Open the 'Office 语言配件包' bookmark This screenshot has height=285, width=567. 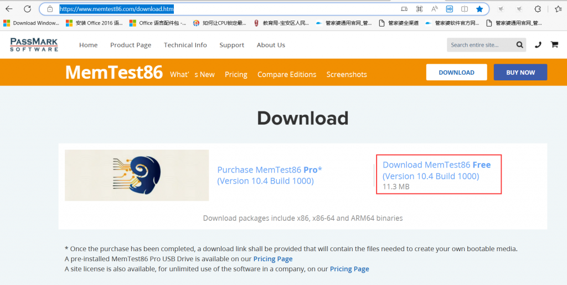click(x=158, y=23)
